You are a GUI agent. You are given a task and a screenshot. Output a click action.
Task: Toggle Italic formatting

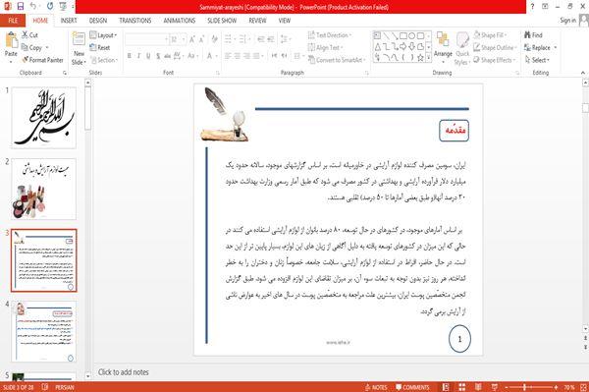click(139, 56)
